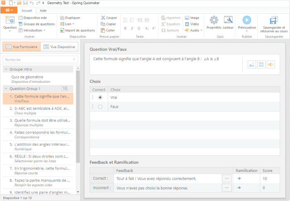The width and height of the screenshot is (290, 201).
Task: Preview quiz with Prévisualiser
Action: (247, 22)
